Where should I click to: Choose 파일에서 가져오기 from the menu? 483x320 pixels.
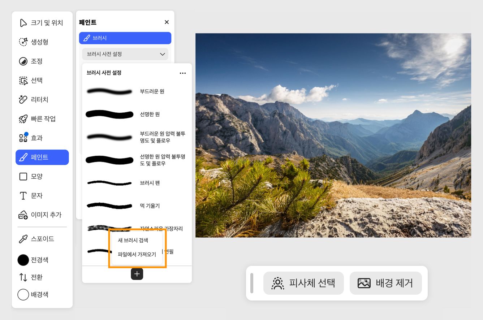[x=138, y=254]
